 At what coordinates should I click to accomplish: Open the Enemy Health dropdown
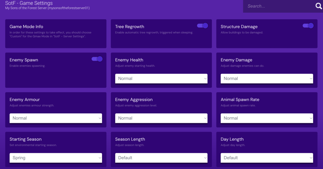tap(161, 79)
